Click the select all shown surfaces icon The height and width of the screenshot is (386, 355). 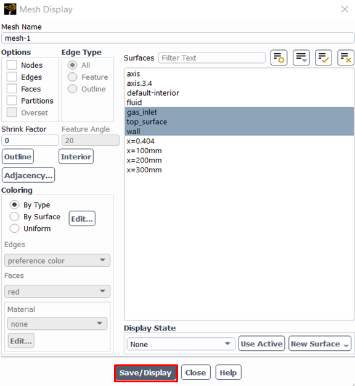click(x=324, y=57)
